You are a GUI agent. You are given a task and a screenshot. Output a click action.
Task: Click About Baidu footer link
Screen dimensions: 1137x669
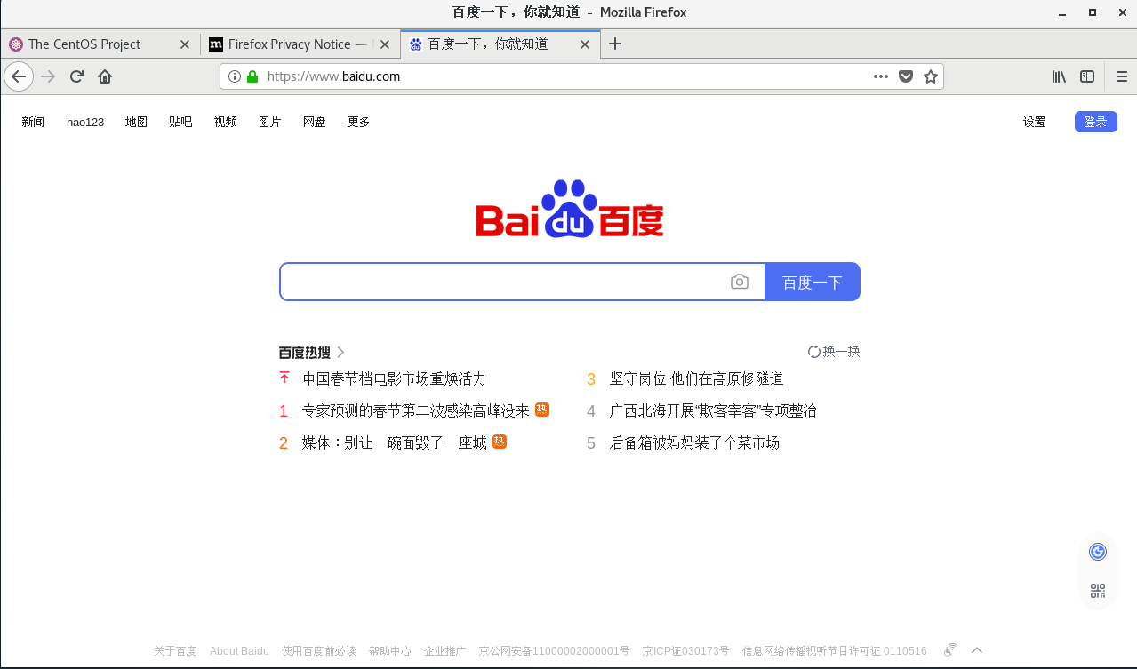(239, 651)
